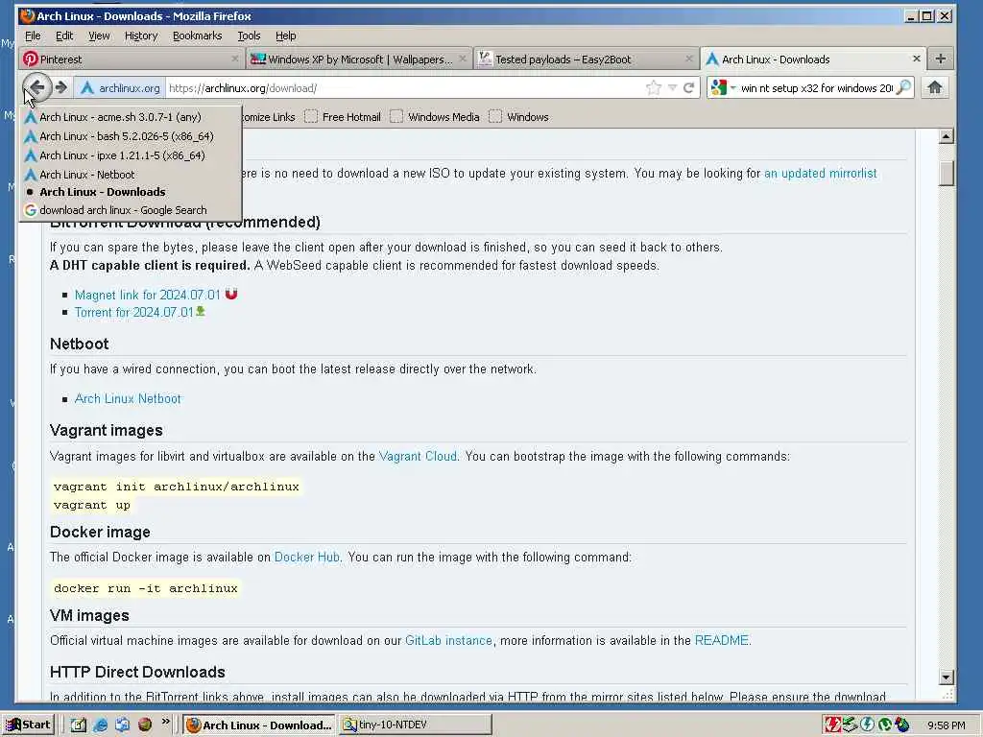Click the third Quick Launch icon
Image resolution: width=983 pixels, height=737 pixels.
[x=122, y=725]
